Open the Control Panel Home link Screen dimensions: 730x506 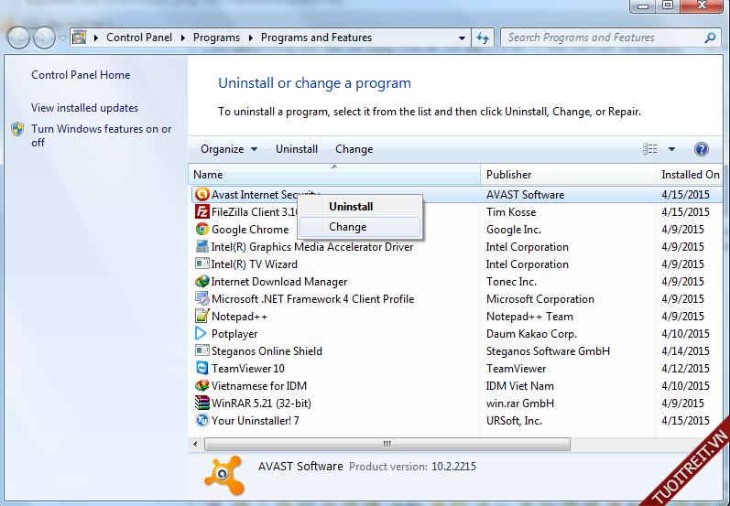coord(81,75)
